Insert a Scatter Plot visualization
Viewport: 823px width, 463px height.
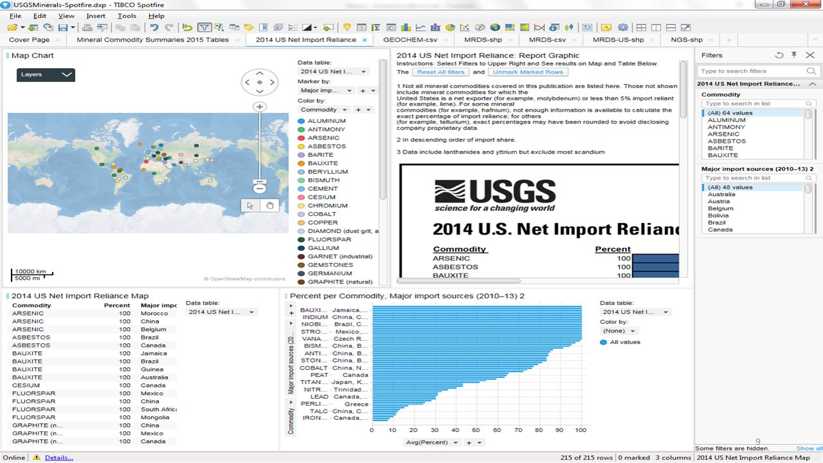coord(465,28)
